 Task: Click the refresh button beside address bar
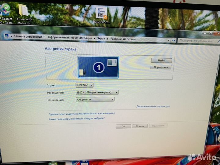point(174,40)
